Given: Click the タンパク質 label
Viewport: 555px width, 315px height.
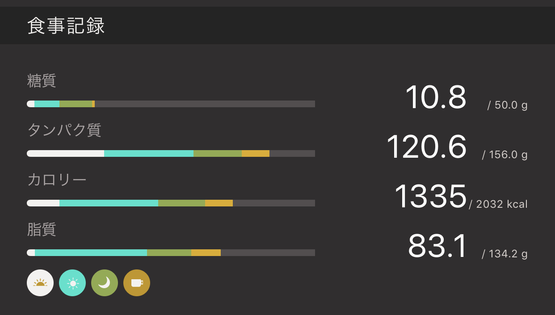Looking at the screenshot, I should [64, 130].
